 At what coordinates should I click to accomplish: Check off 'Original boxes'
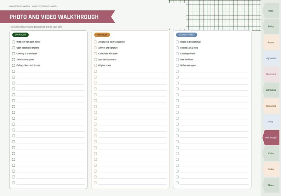(x=95, y=65)
